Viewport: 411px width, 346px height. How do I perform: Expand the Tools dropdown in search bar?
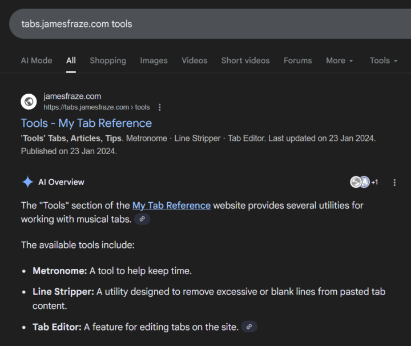click(x=384, y=61)
